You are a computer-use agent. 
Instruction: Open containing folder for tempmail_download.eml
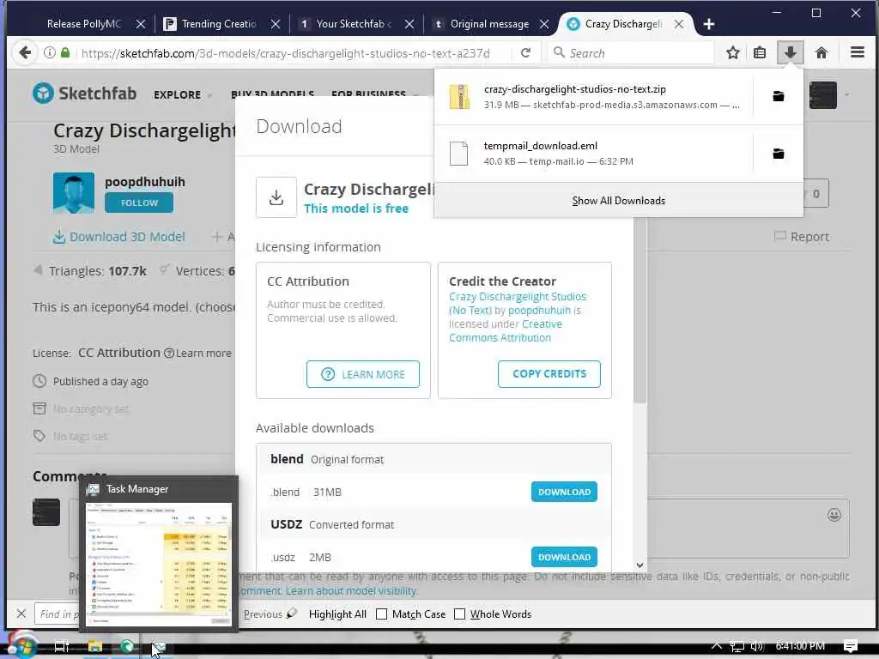point(778,154)
